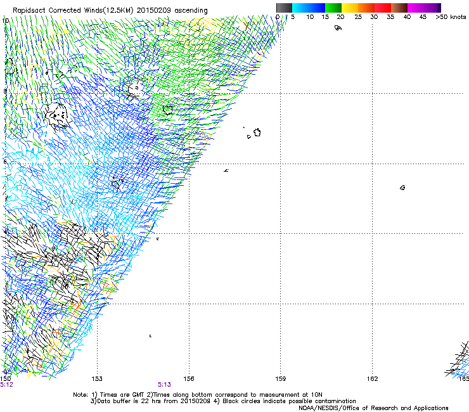Screen dimensions: 469x412
Task: Click the "159" longitude axis label
Action: pyautogui.click(x=280, y=379)
